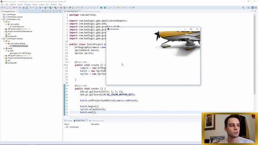The width and height of the screenshot is (258, 145).
Task: Click the green circle toolbar icon
Action: click(x=101, y=8)
